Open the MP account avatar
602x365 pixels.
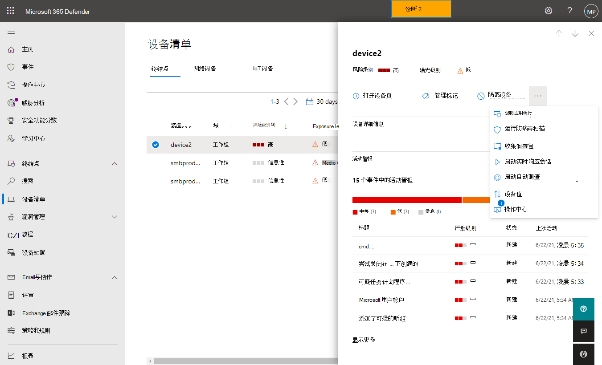pyautogui.click(x=591, y=12)
